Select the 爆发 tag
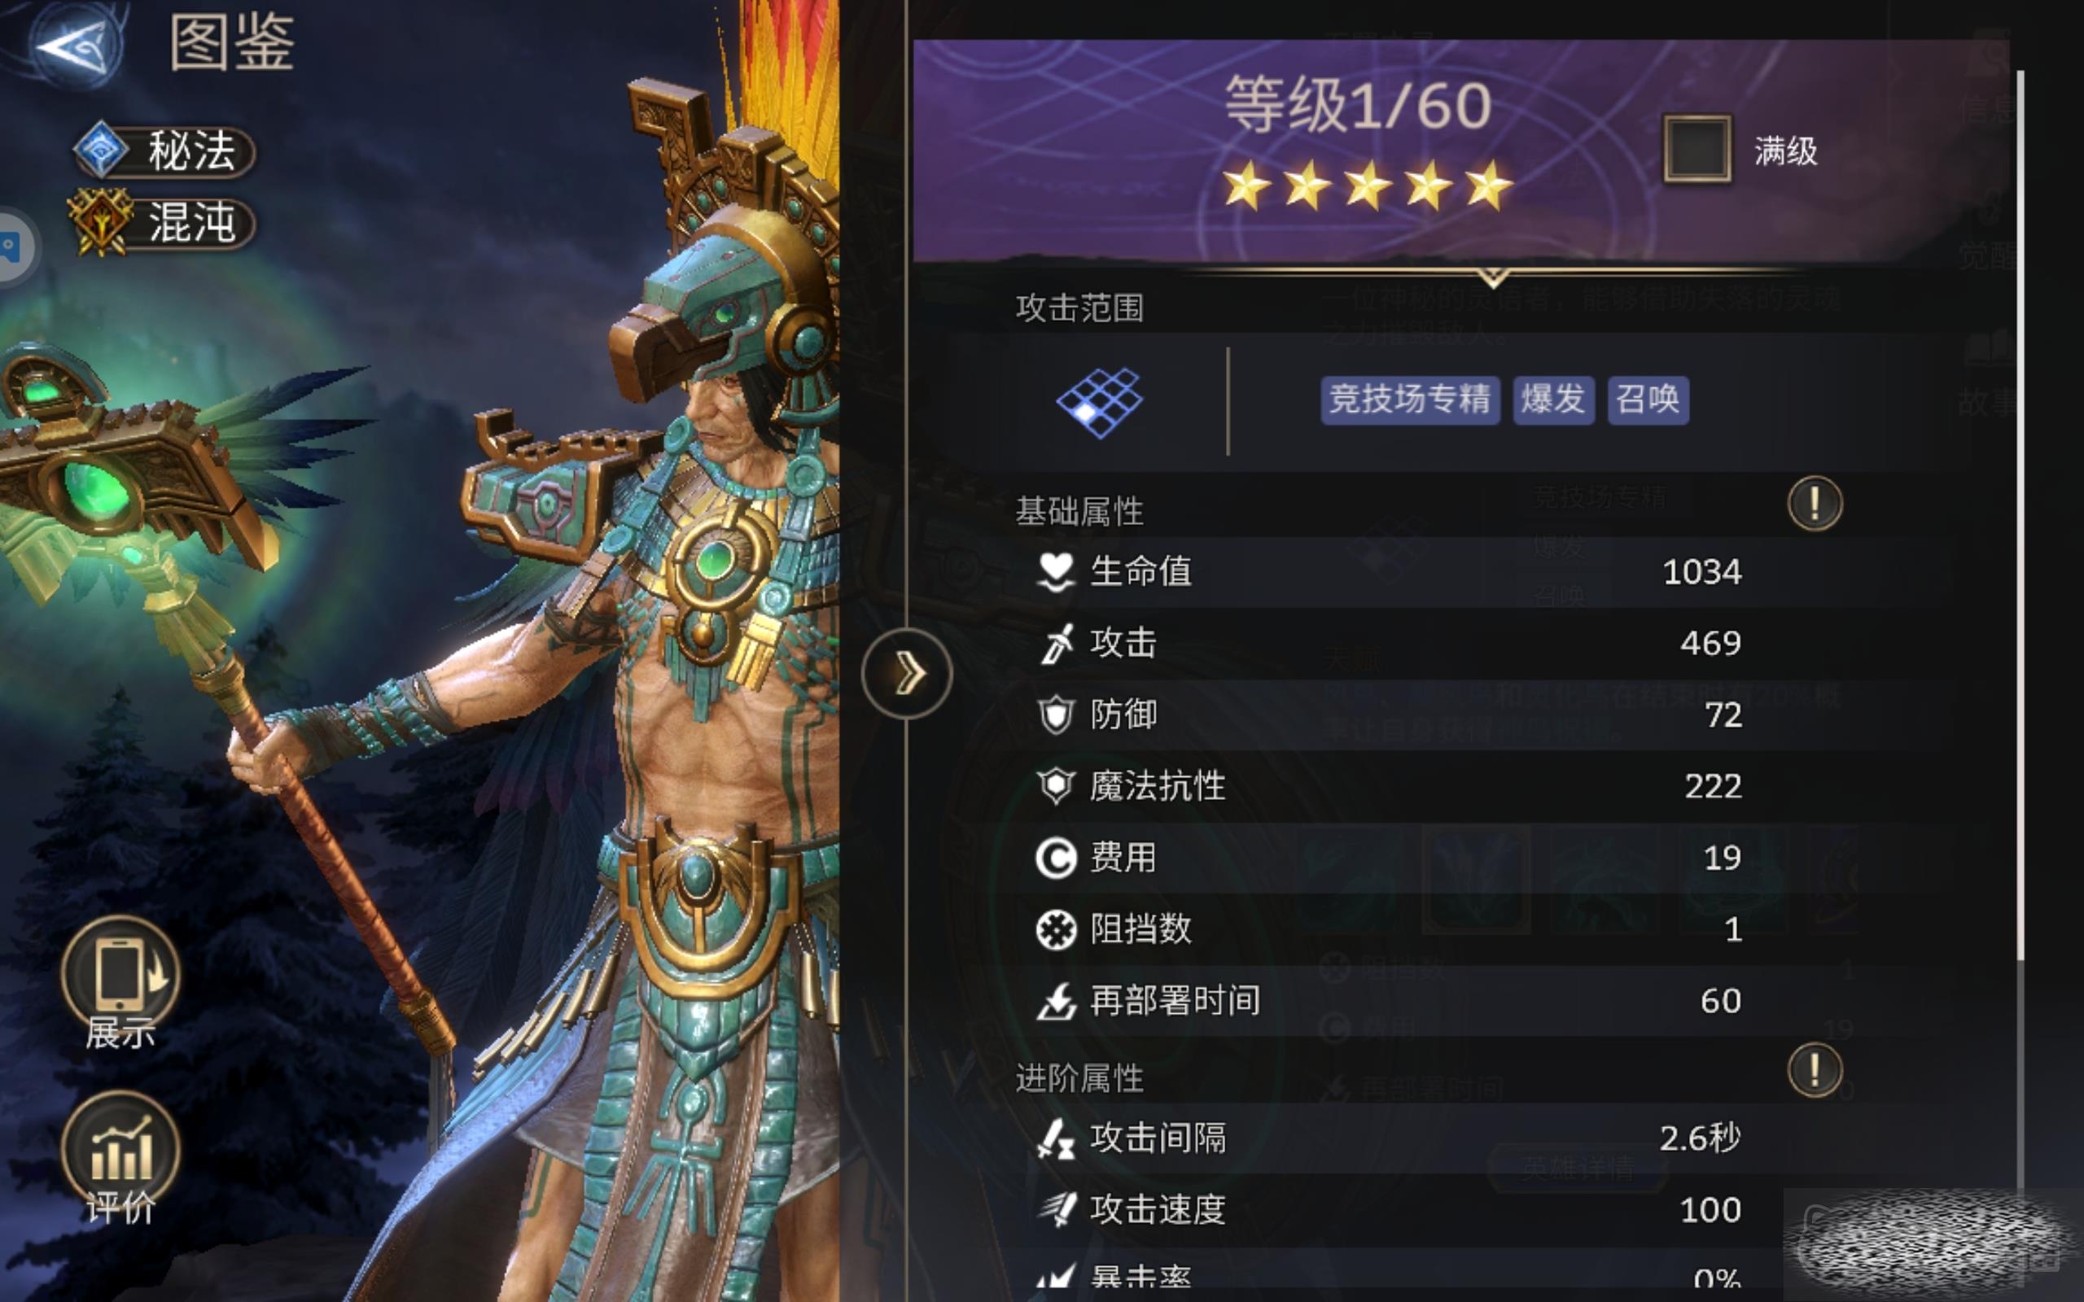Image resolution: width=2084 pixels, height=1302 pixels. click(x=1552, y=400)
